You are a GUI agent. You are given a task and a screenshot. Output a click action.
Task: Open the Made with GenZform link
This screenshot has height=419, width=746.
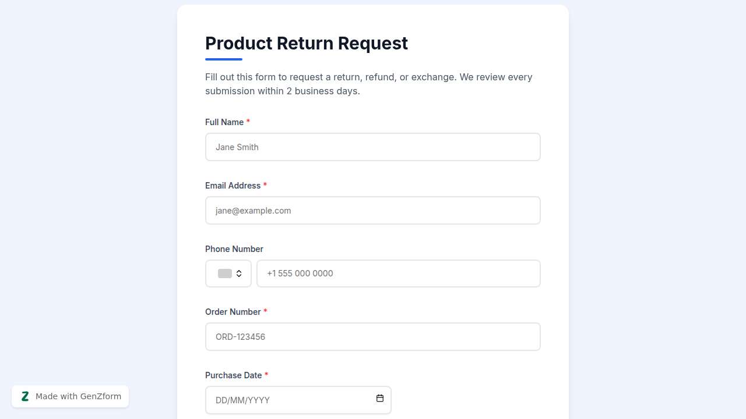pyautogui.click(x=78, y=396)
